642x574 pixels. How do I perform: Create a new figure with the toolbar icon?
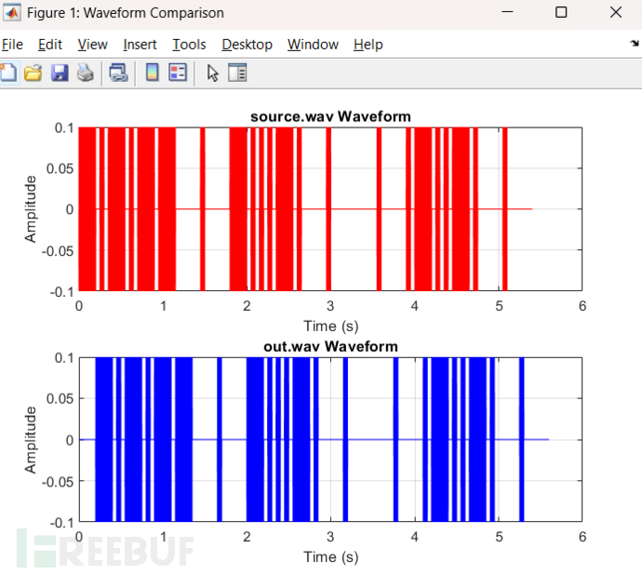pos(8,73)
